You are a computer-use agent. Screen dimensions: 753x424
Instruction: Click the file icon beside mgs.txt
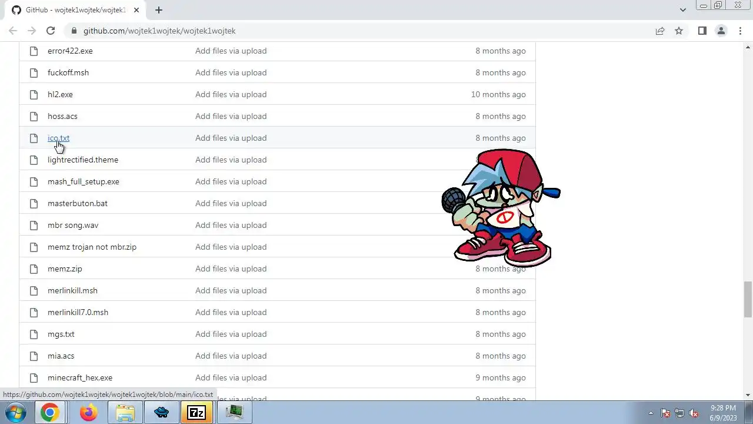[x=34, y=334]
